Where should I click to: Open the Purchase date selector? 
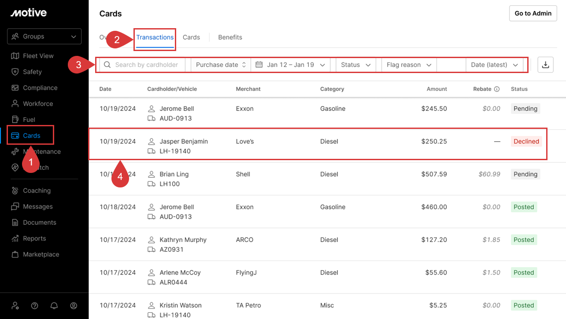(x=221, y=65)
